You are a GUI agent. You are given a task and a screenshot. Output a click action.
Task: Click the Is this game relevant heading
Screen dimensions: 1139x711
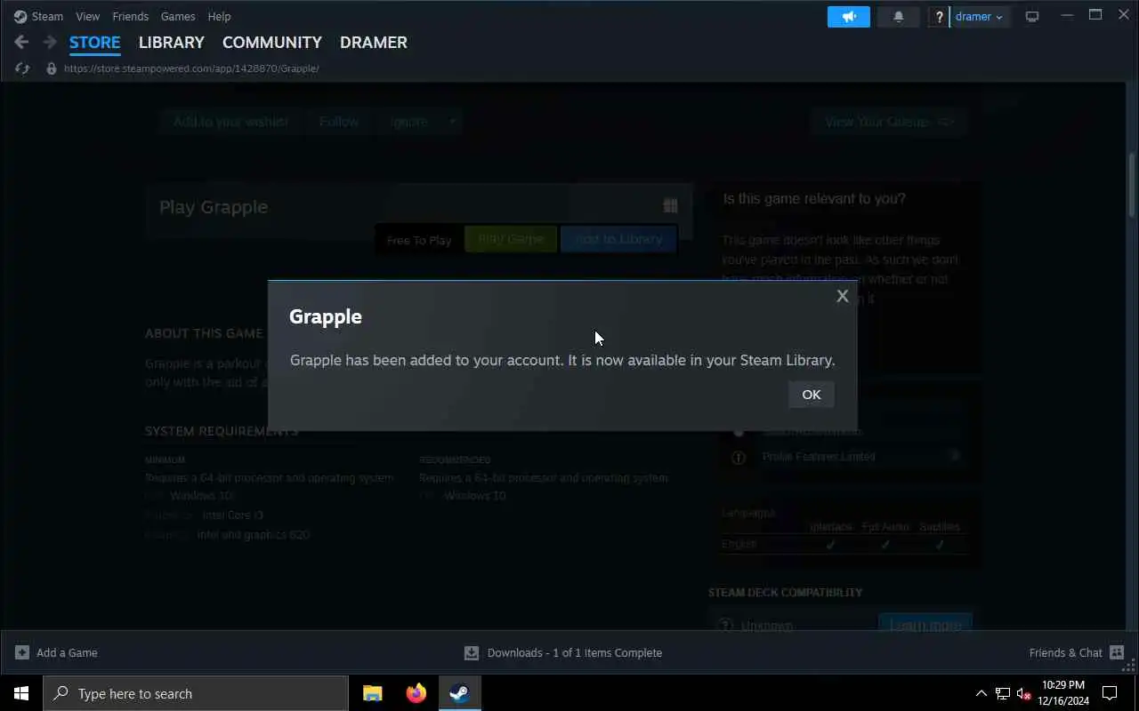click(814, 198)
